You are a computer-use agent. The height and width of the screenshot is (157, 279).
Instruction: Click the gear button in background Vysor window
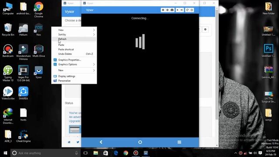(205, 29)
